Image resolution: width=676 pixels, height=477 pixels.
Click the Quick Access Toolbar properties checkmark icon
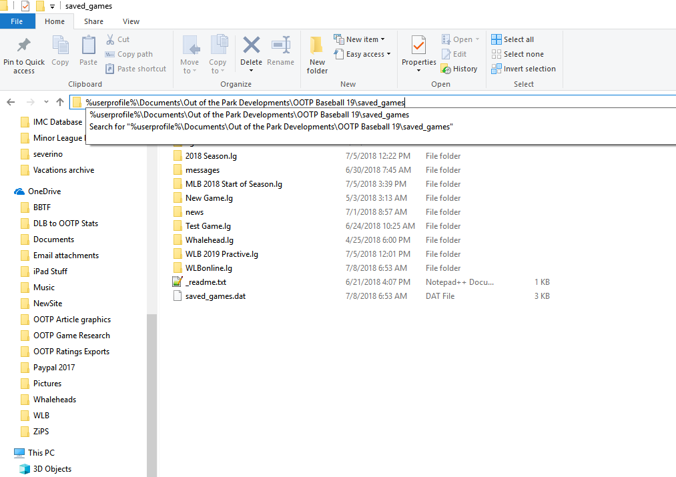pos(25,6)
